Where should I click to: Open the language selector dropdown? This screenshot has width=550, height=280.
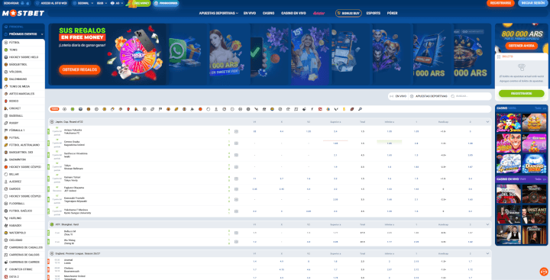point(117,3)
